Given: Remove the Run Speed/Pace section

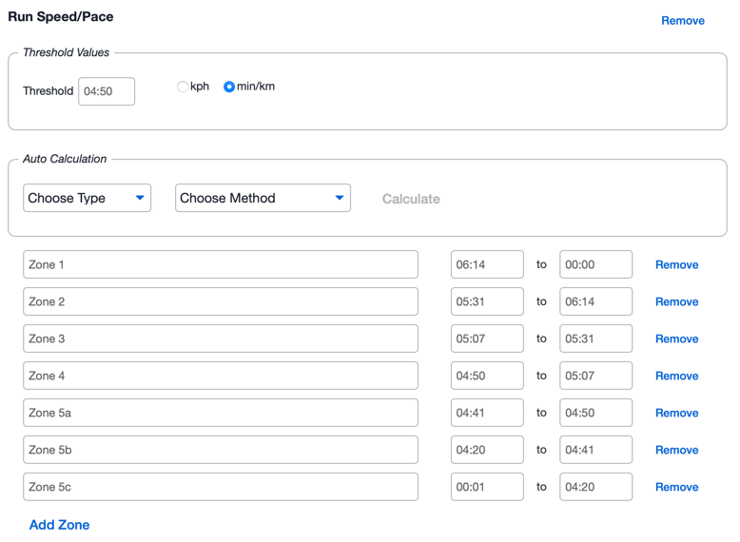Looking at the screenshot, I should click(x=682, y=21).
